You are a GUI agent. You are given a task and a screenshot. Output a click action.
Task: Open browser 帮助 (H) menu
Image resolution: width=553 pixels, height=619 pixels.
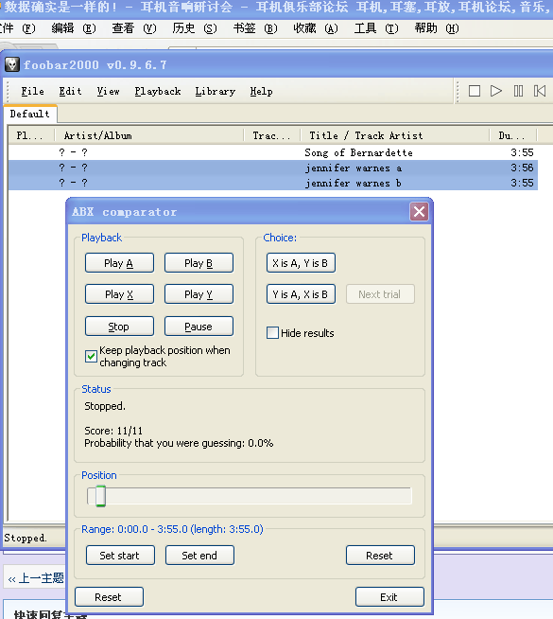pos(437,28)
